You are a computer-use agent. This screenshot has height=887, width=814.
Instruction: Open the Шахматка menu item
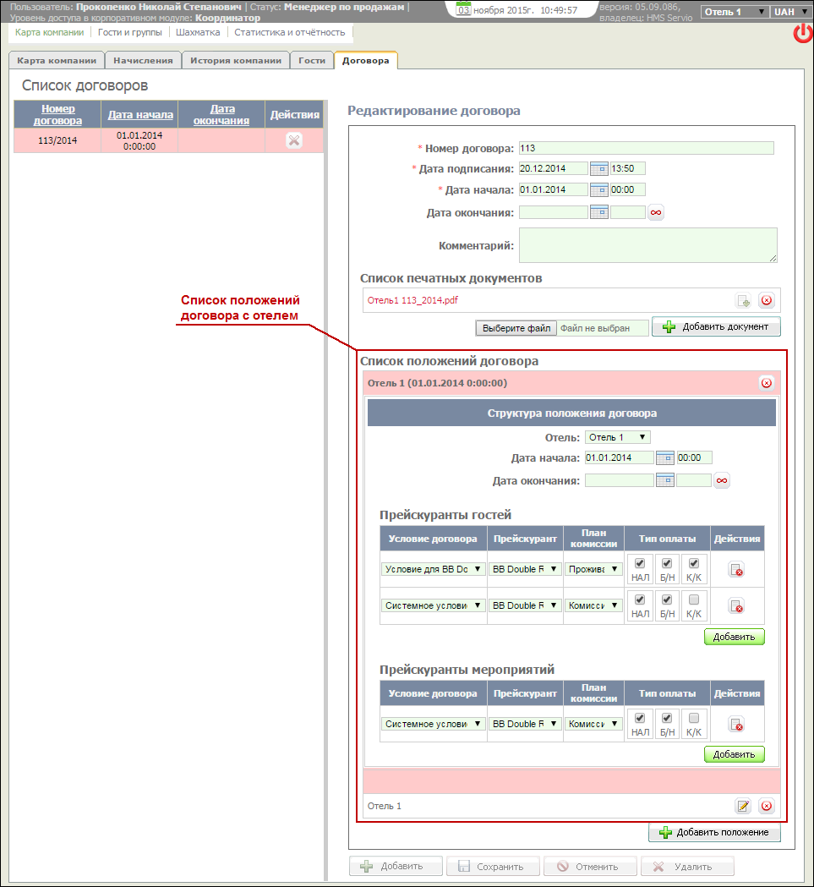point(198,32)
